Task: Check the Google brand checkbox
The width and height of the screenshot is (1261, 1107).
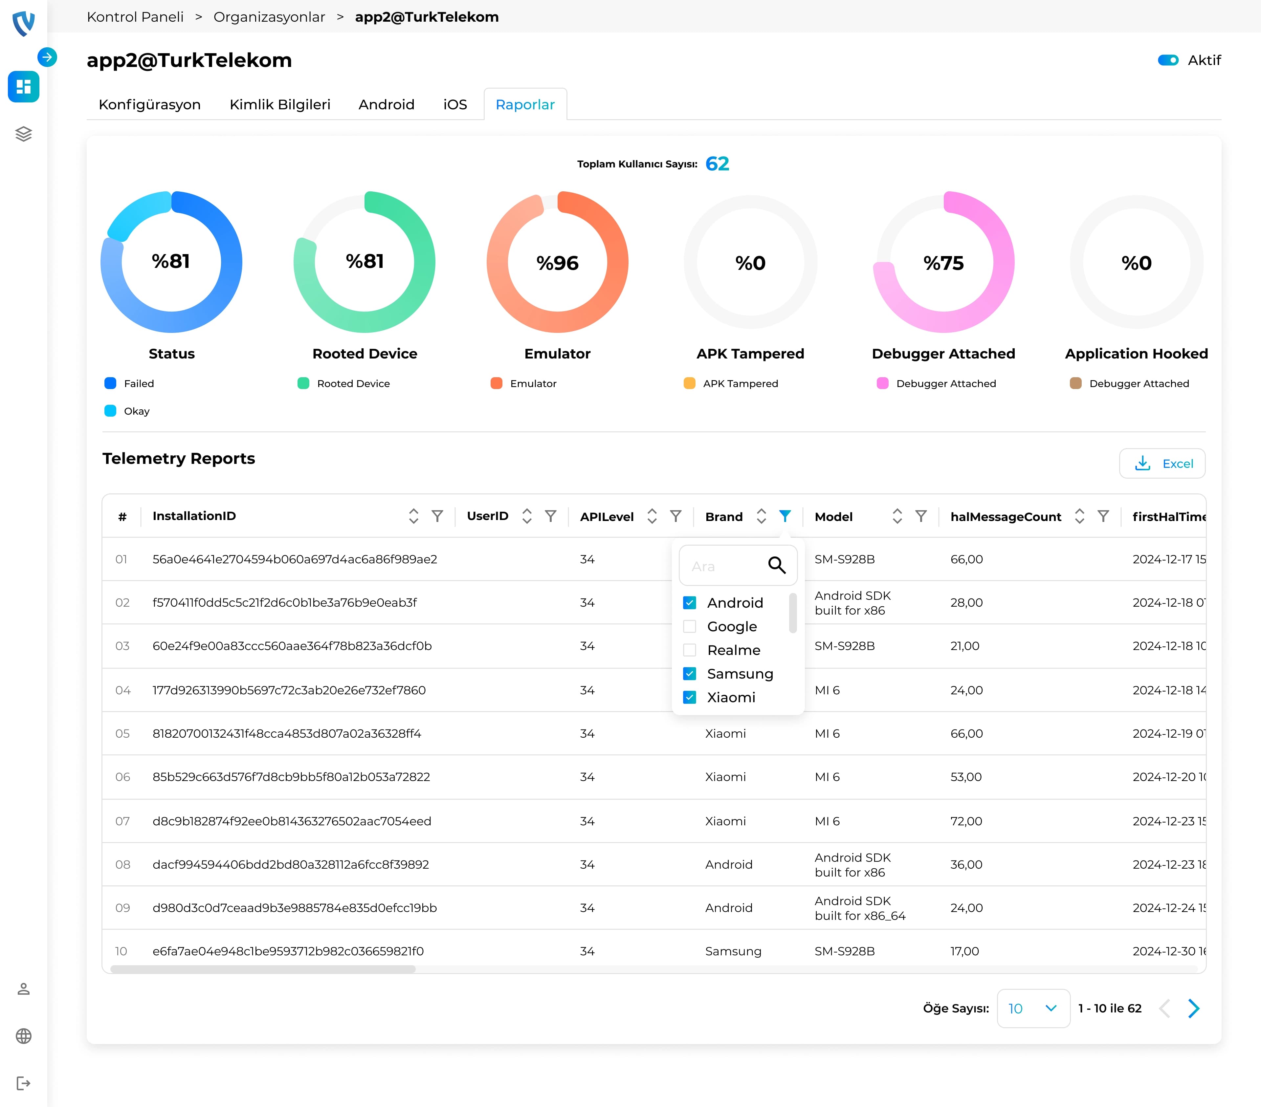Action: [690, 627]
